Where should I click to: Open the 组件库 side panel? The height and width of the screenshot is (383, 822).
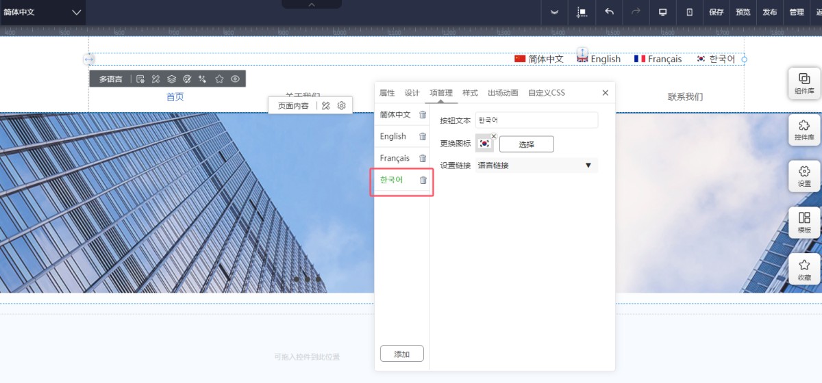(x=804, y=83)
